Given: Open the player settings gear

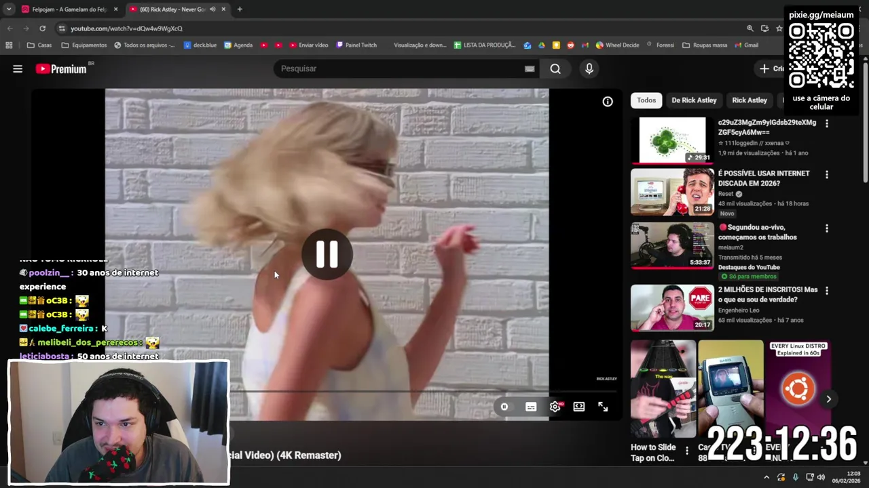Looking at the screenshot, I should 555,407.
